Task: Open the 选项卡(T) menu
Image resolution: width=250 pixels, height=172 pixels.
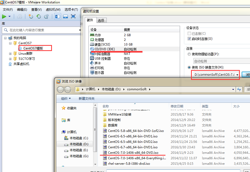Action: coord(71,10)
